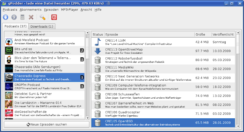Viewport: 244px width, 132px height.
Task: Select episode CRE108 Schusswaffen
Action: pyautogui.click(x=163, y=96)
